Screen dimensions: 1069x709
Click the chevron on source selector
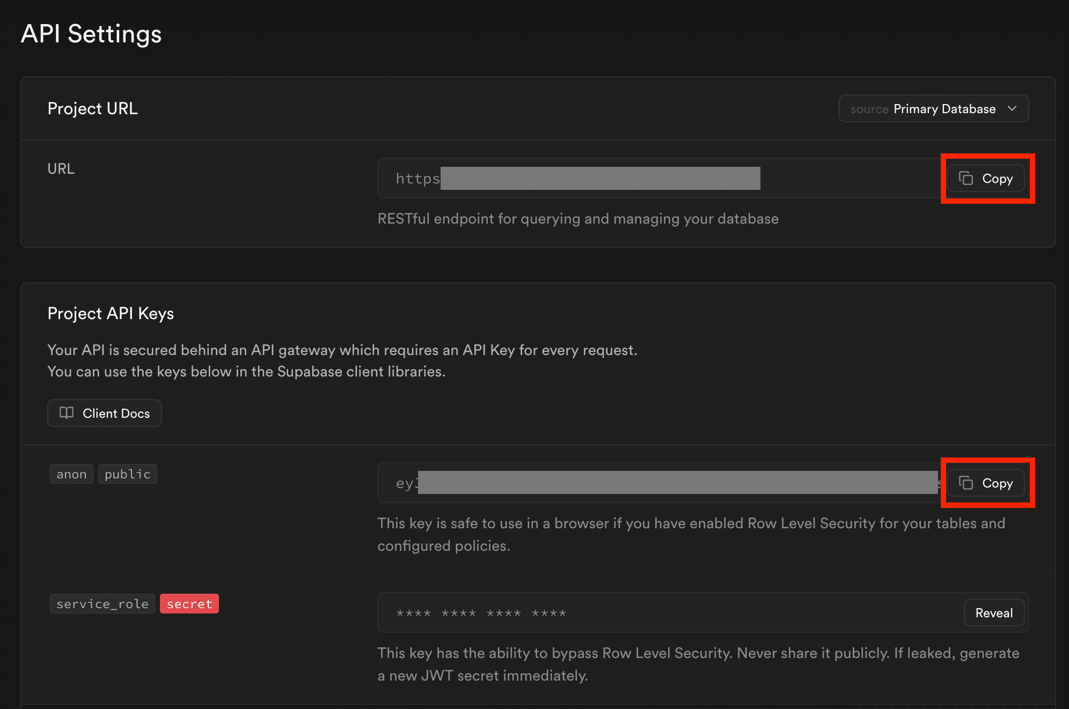(x=1012, y=109)
